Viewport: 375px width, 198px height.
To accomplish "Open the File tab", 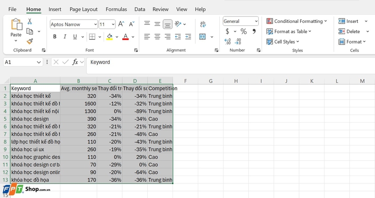I will tap(12, 9).
